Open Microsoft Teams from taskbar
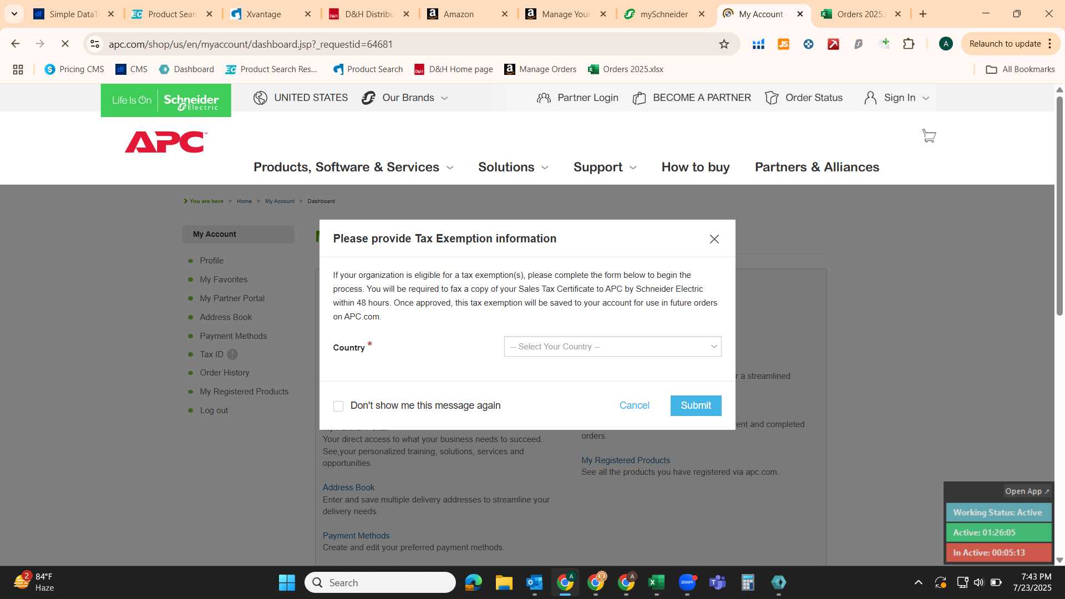The width and height of the screenshot is (1065, 599). click(x=718, y=582)
